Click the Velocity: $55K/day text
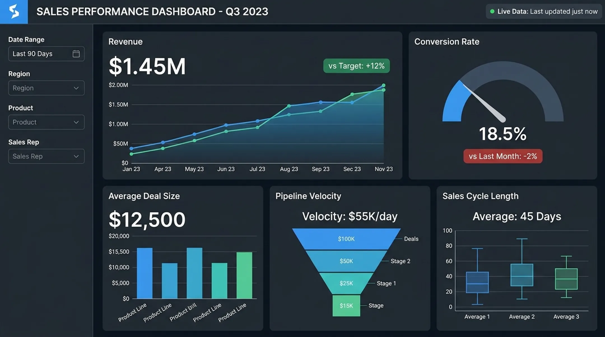The height and width of the screenshot is (337, 605). pyautogui.click(x=350, y=217)
